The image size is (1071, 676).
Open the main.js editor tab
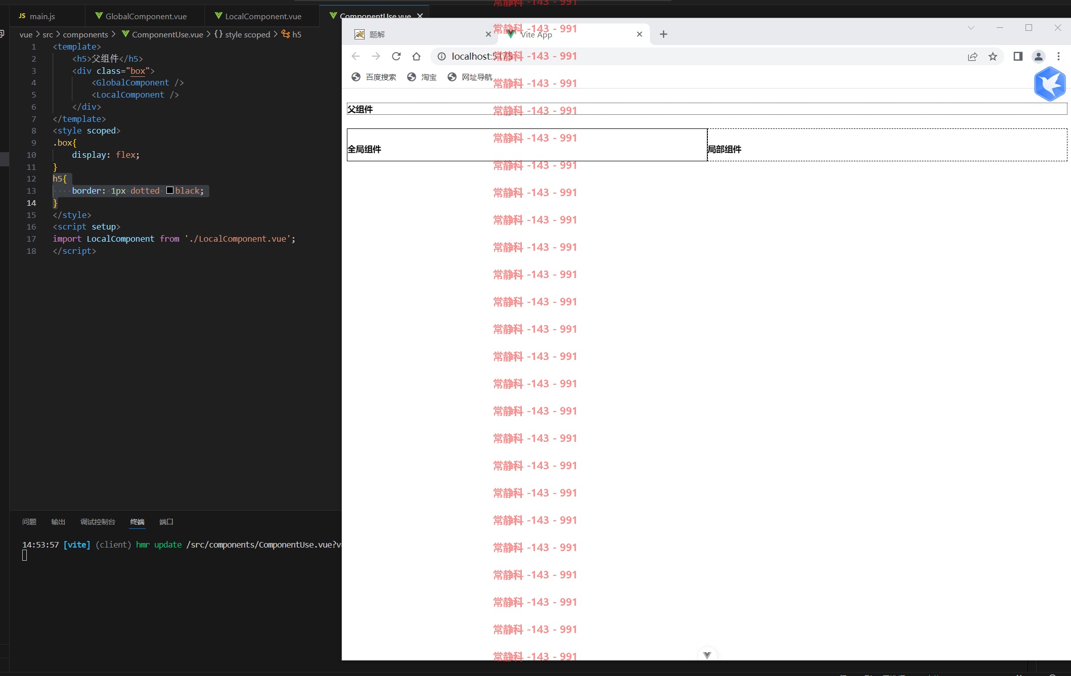[42, 16]
